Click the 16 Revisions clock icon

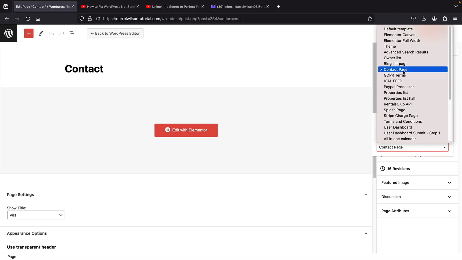[x=383, y=168]
